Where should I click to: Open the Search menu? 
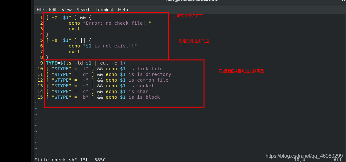(x=83, y=10)
